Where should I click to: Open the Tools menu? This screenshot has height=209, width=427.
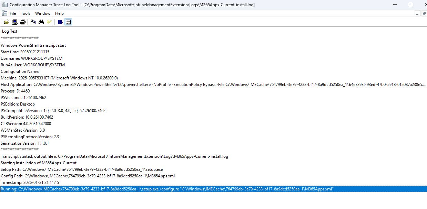click(x=26, y=13)
